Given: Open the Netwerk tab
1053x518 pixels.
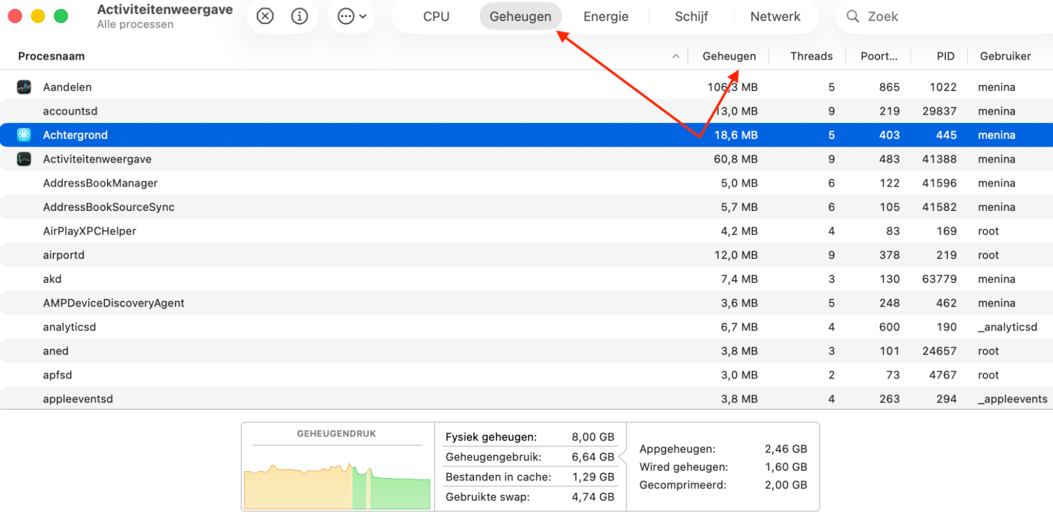Looking at the screenshot, I should (775, 16).
